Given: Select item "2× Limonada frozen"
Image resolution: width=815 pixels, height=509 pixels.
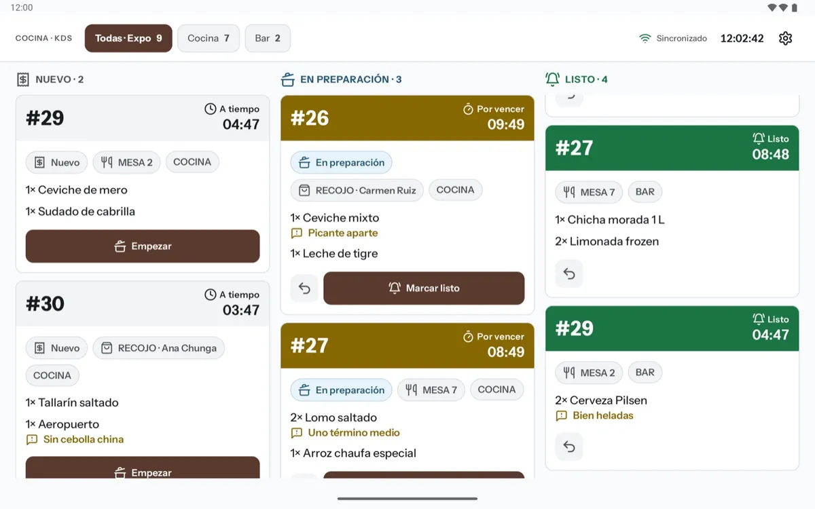Looking at the screenshot, I should click(607, 242).
